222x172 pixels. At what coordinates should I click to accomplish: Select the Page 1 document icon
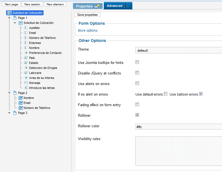[15, 18]
